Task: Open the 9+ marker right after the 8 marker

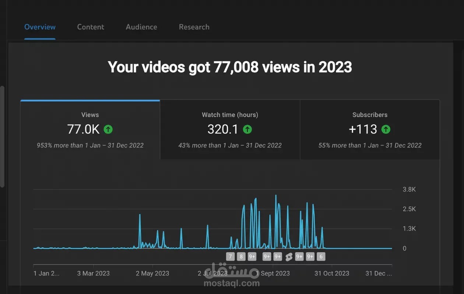Action: (x=252, y=257)
